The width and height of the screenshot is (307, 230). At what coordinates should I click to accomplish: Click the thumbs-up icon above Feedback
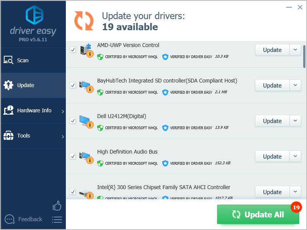[57, 206]
